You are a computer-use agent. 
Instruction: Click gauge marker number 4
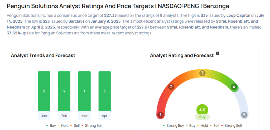233,87
